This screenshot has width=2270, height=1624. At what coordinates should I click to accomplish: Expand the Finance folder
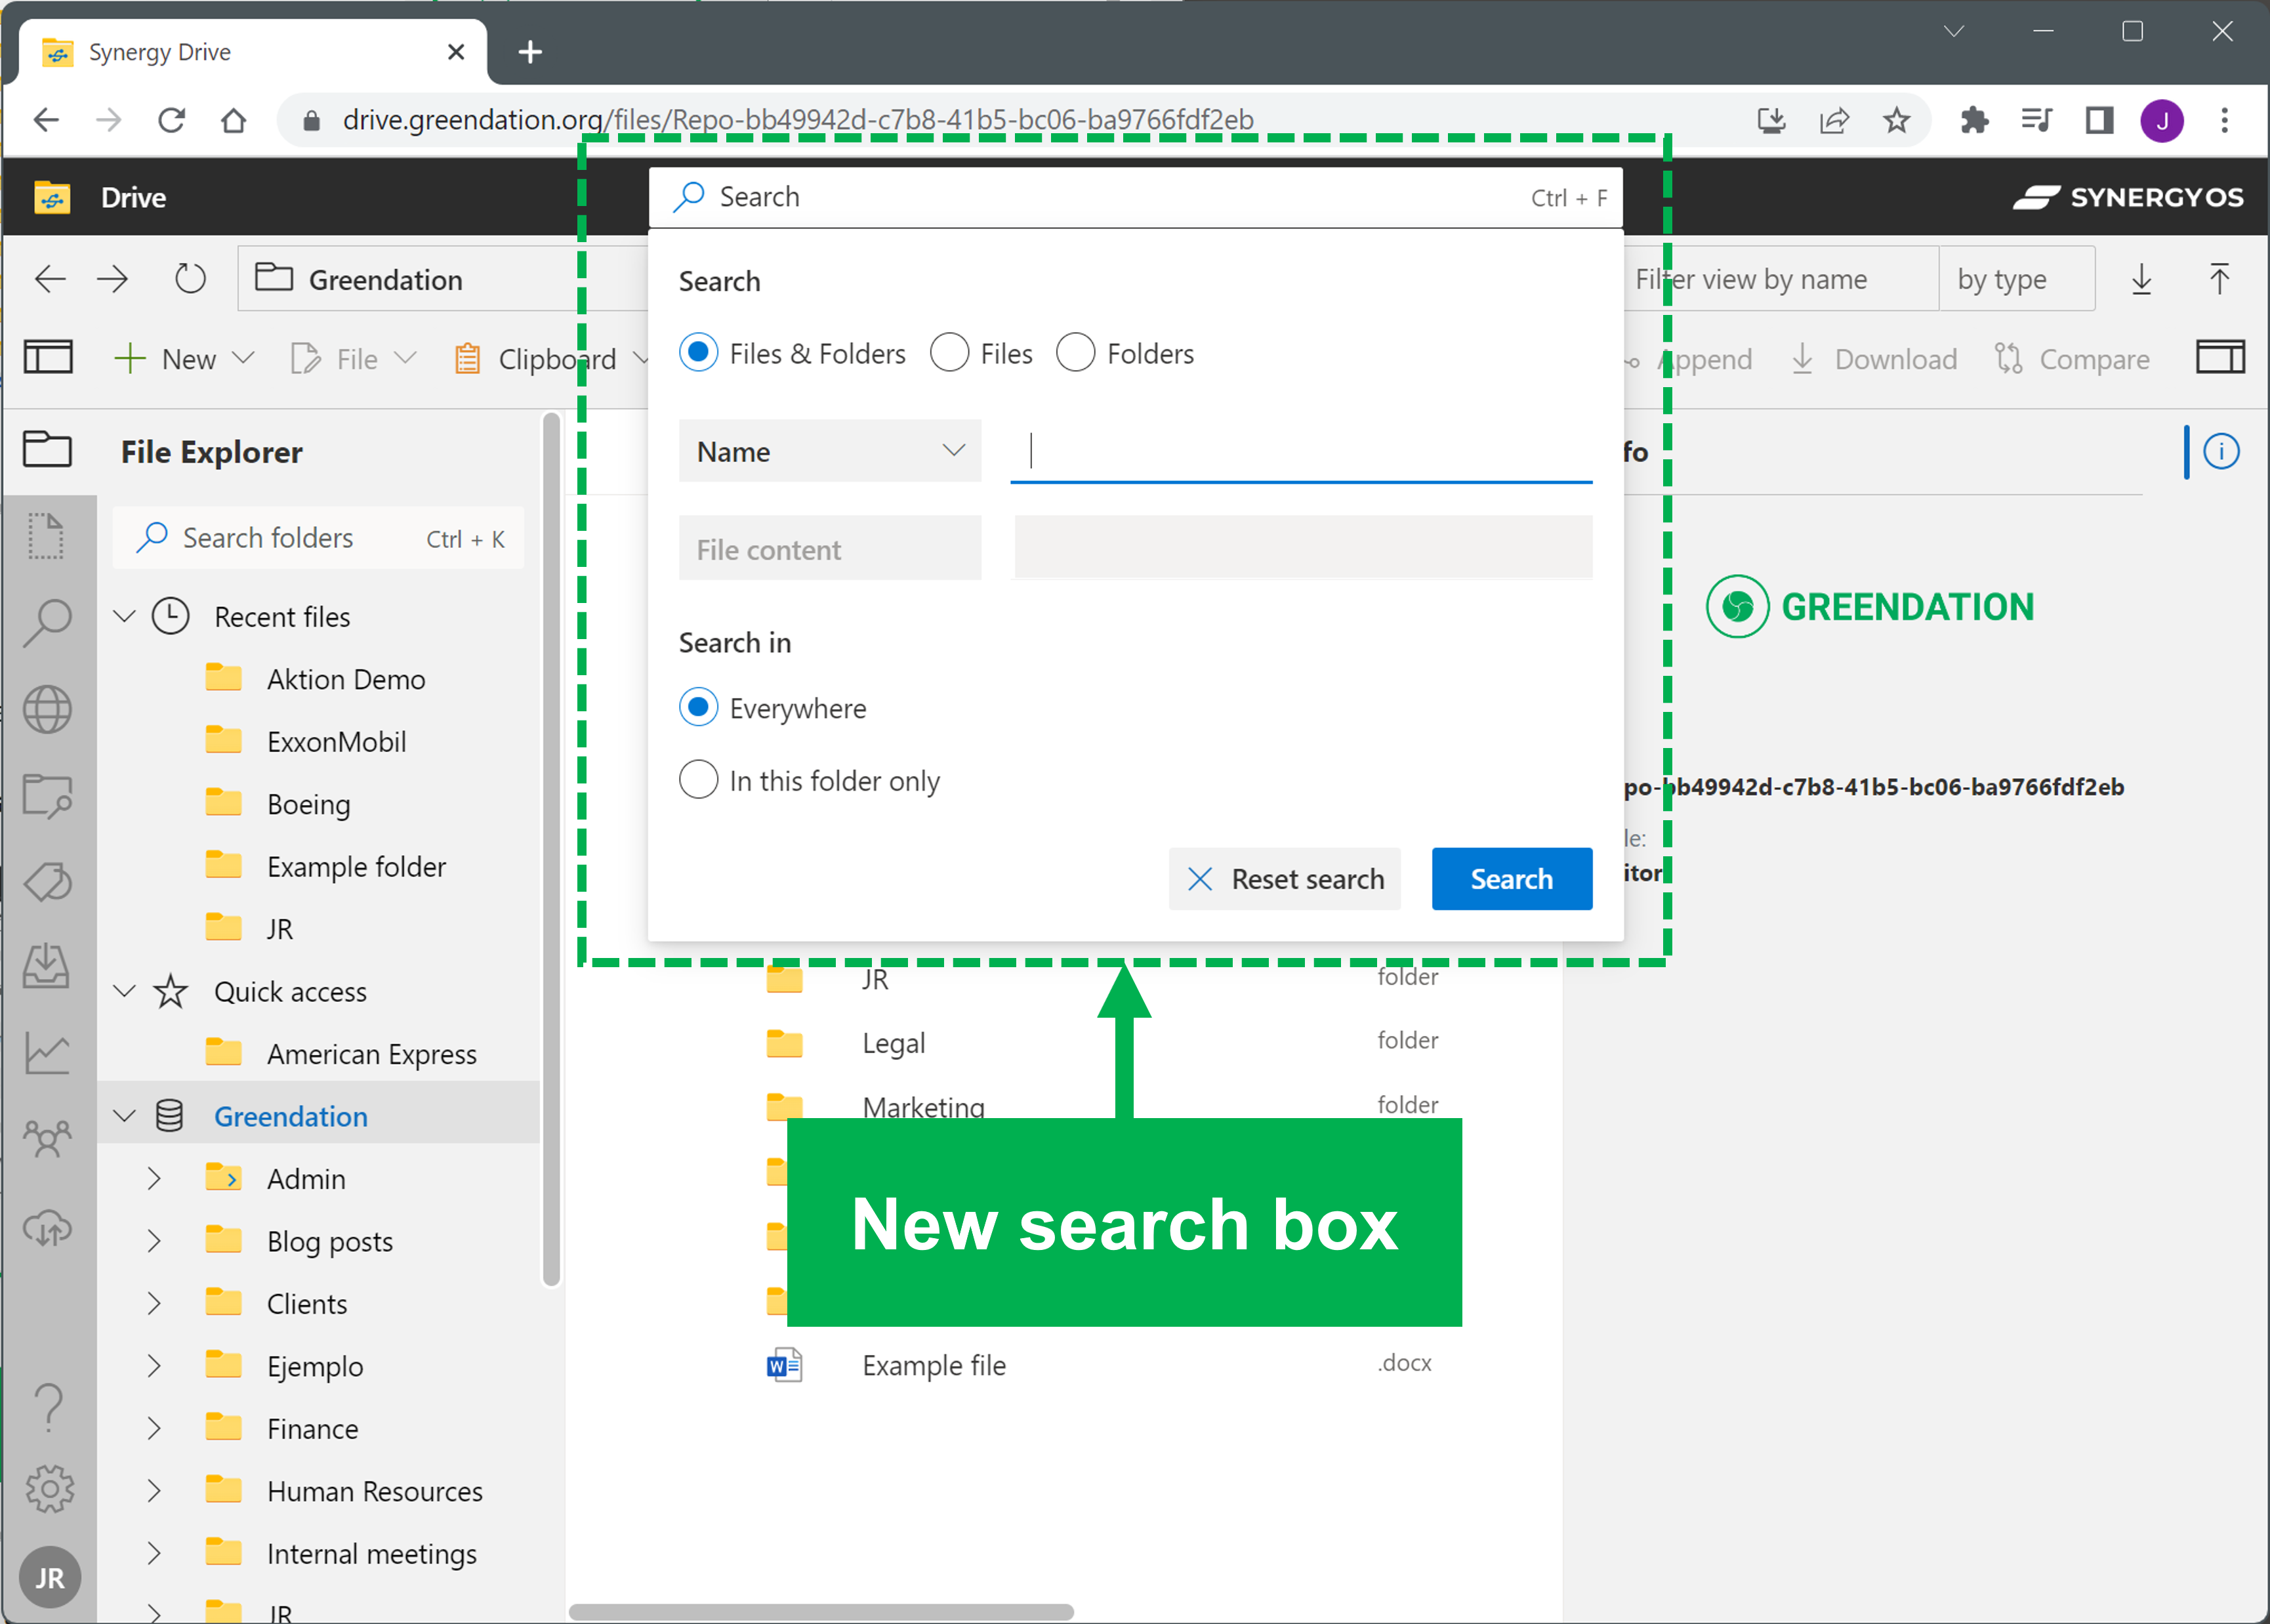tap(153, 1428)
